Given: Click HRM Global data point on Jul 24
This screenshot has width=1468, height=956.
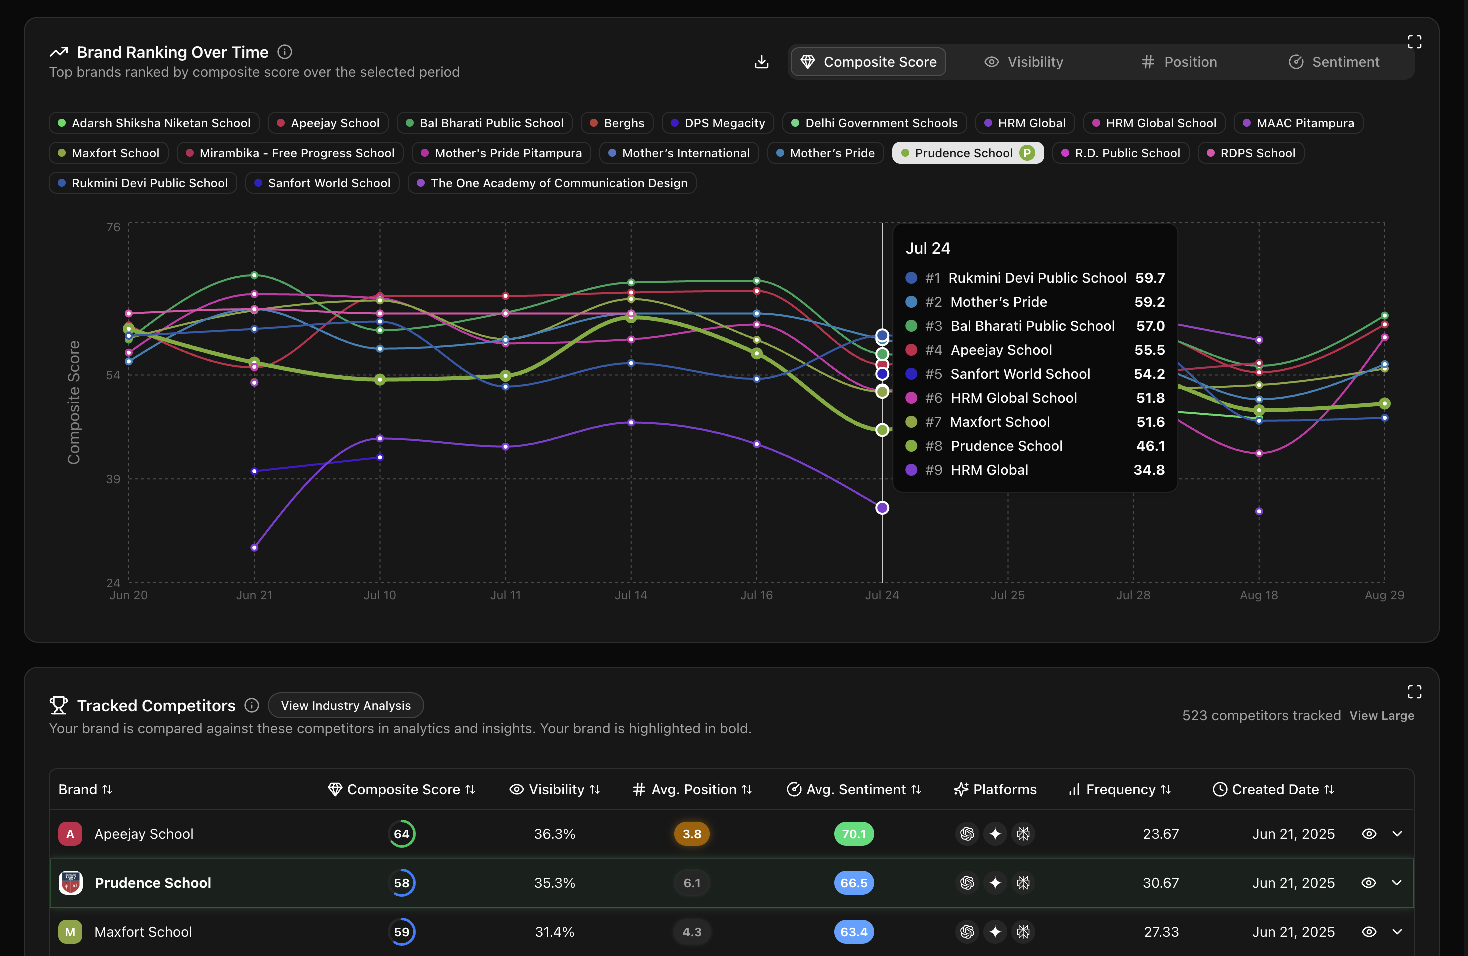Looking at the screenshot, I should [x=882, y=507].
